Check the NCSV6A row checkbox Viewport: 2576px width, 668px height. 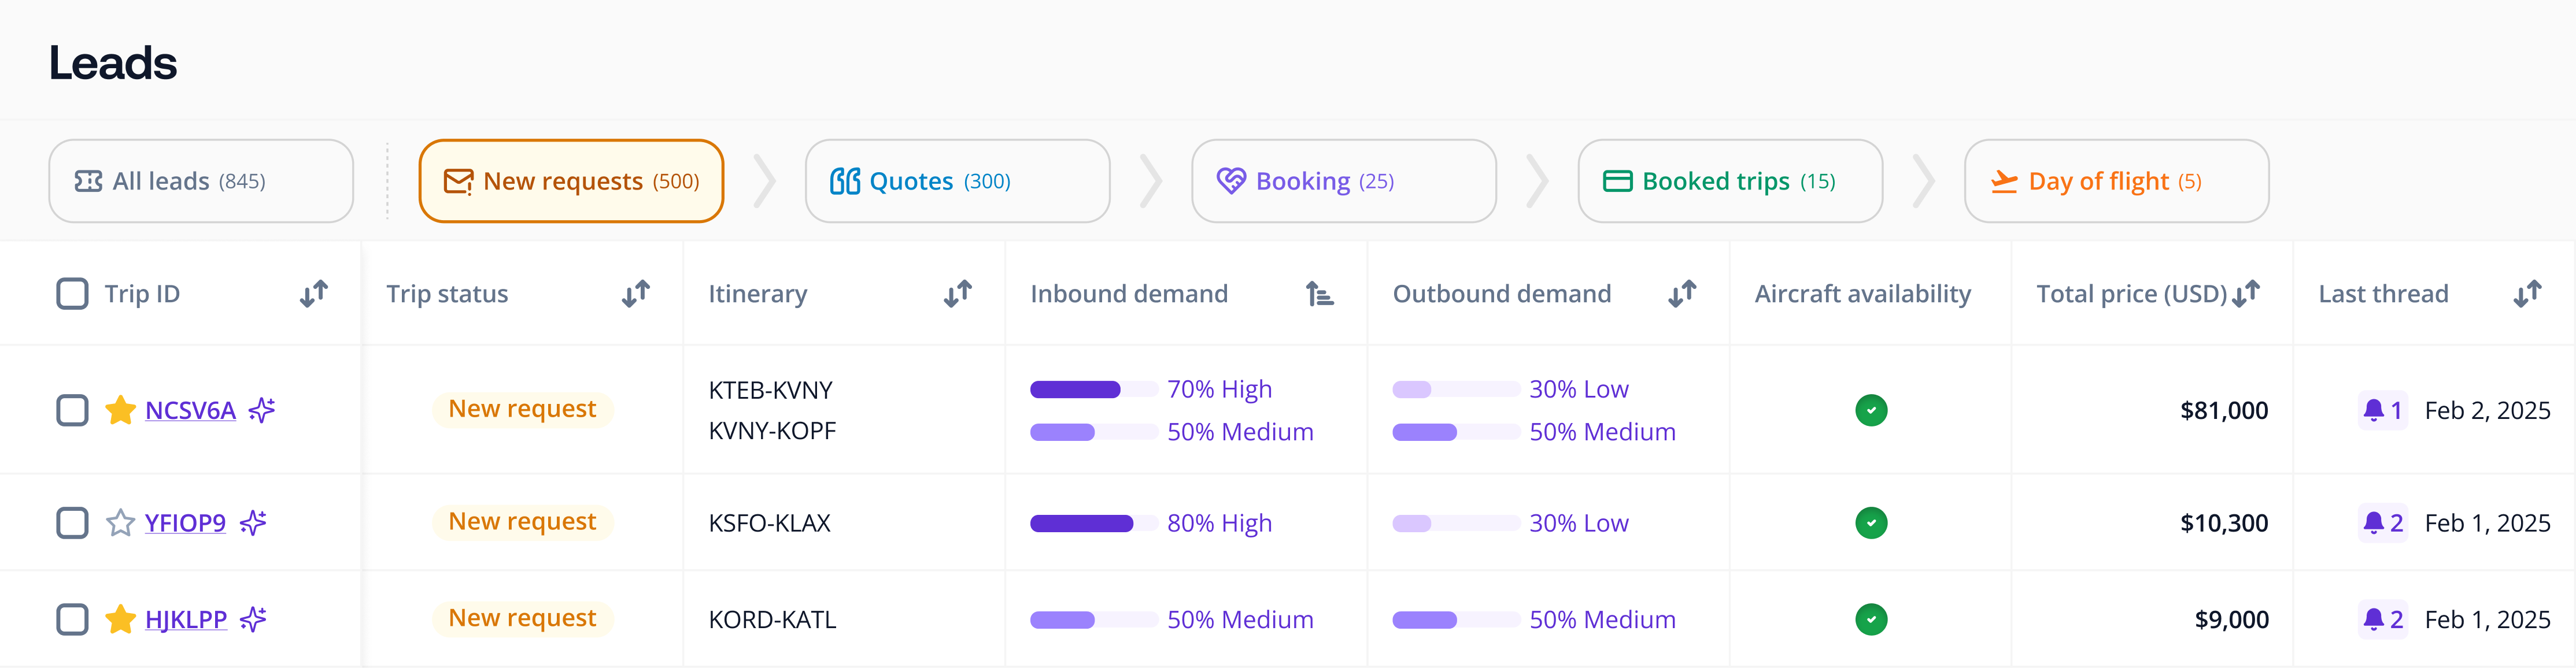pos(72,410)
